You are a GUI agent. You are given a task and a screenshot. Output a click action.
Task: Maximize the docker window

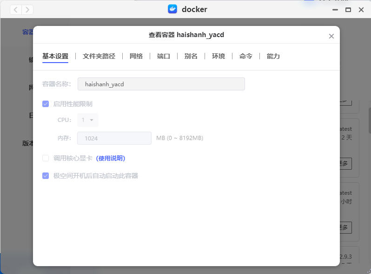click(348, 9)
